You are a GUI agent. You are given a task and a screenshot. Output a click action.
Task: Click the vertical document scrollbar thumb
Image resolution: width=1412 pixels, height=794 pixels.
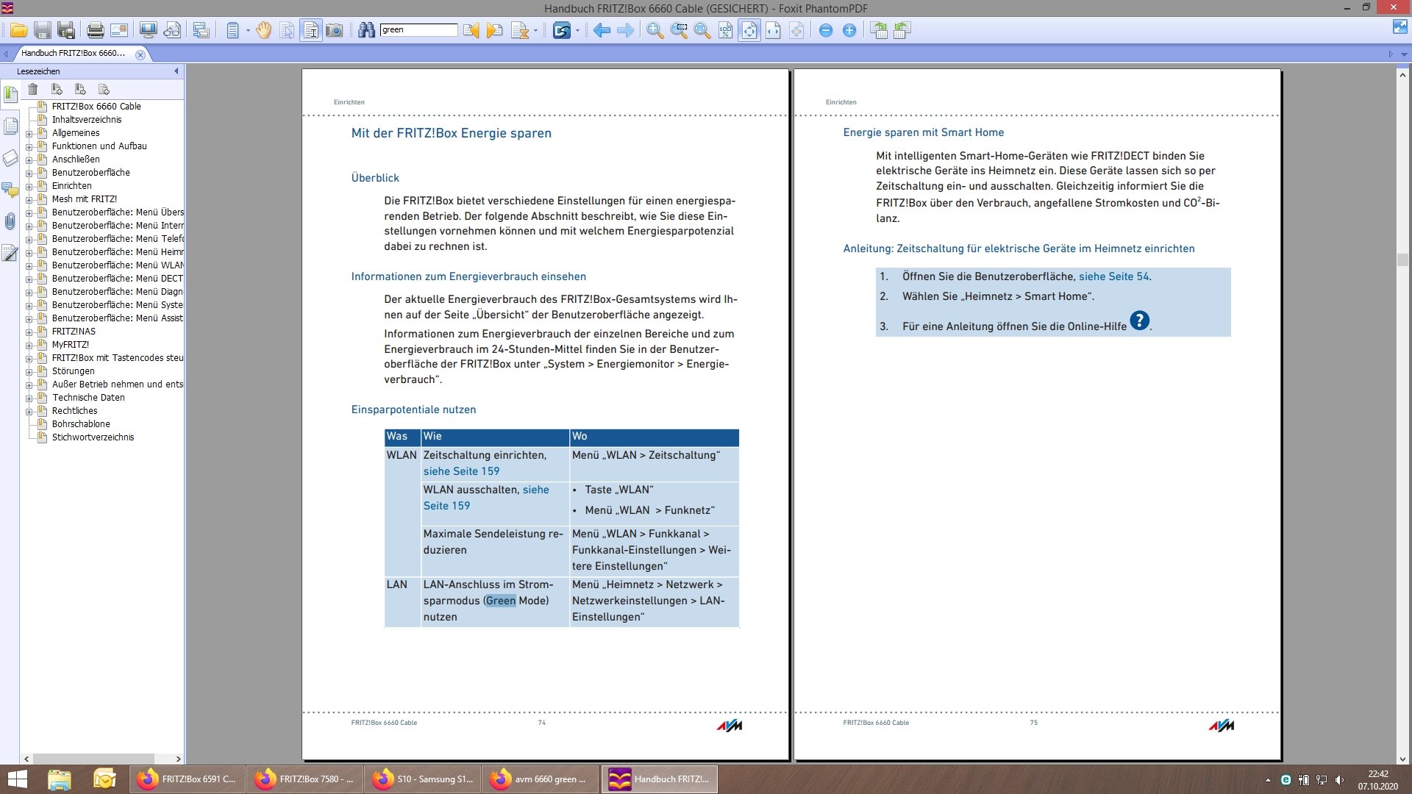pos(1402,260)
